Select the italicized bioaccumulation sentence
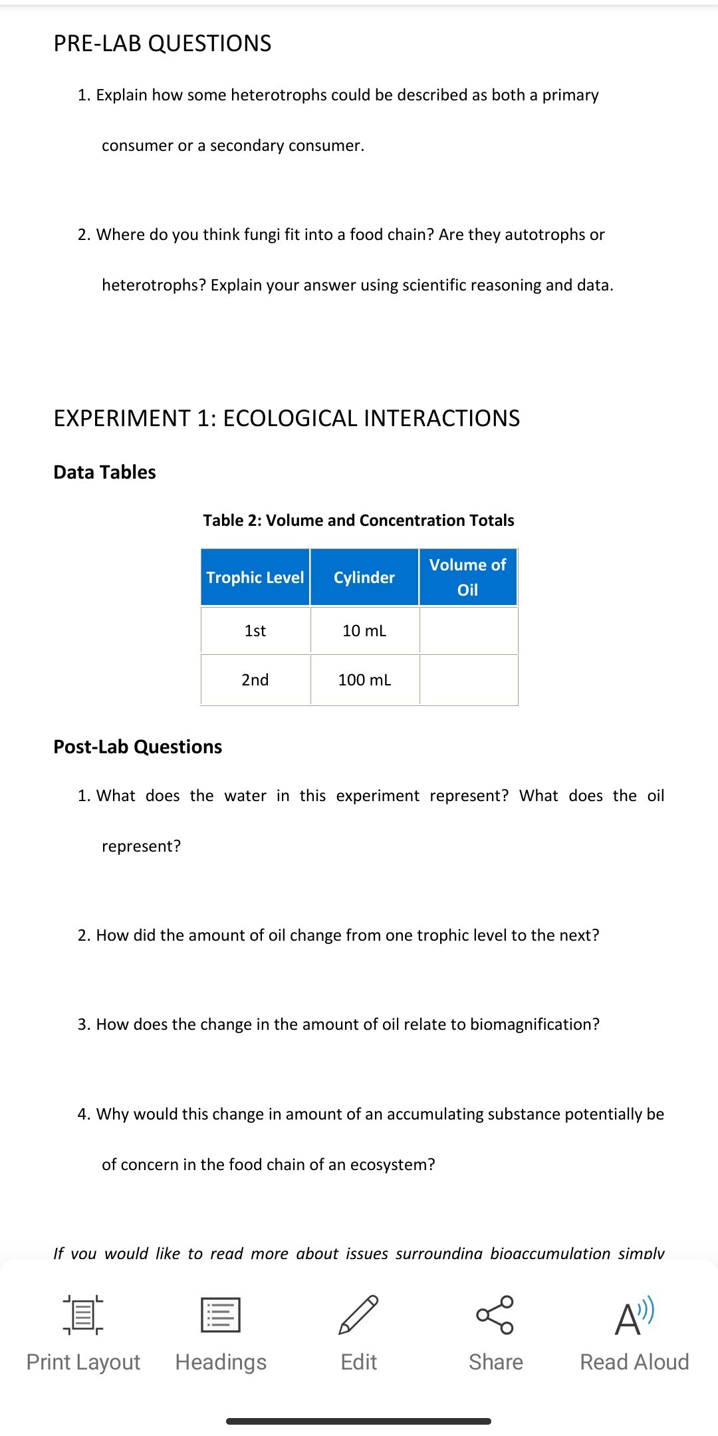 click(359, 1252)
